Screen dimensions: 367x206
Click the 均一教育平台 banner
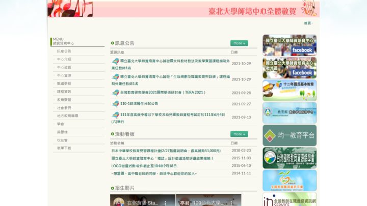290,135
